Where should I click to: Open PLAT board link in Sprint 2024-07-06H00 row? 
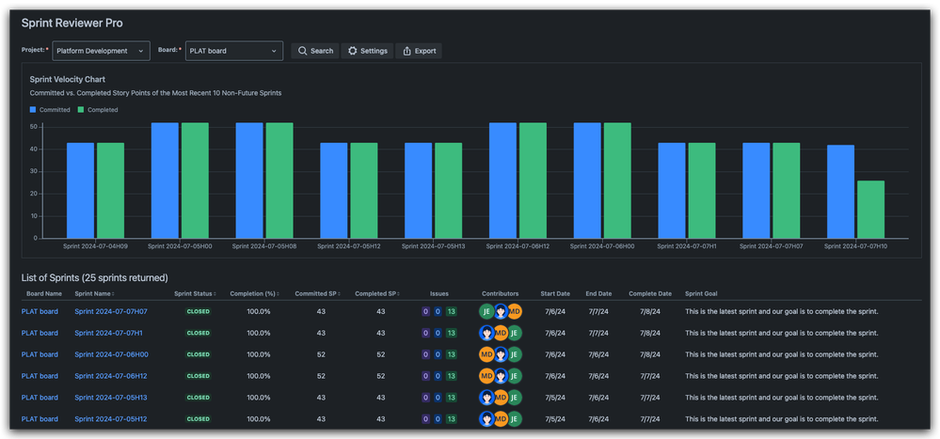point(40,354)
